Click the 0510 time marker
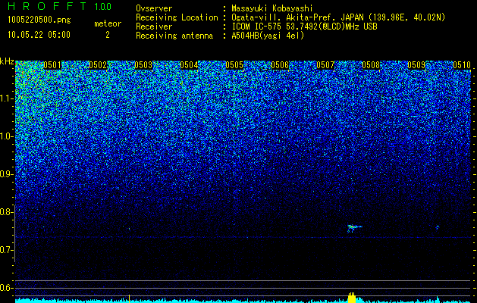This screenshot has height=303, width=477. [462, 65]
